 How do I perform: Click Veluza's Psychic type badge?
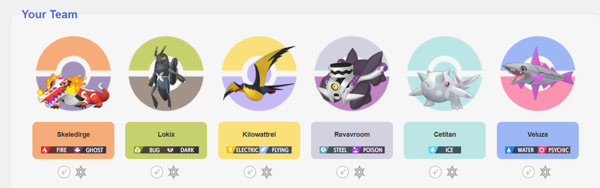pos(554,150)
